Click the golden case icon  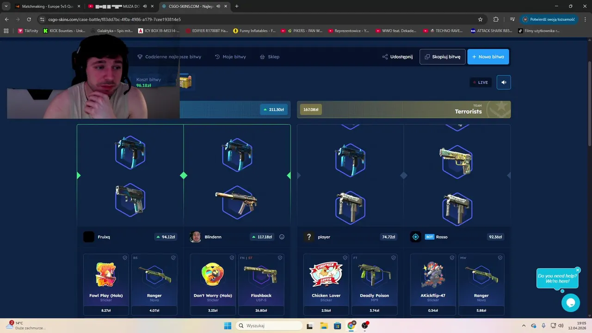(185, 82)
